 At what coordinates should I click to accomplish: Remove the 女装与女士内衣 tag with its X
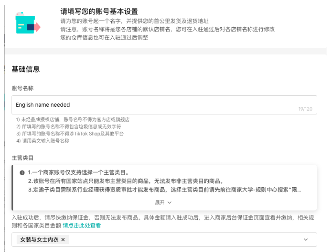63,240
